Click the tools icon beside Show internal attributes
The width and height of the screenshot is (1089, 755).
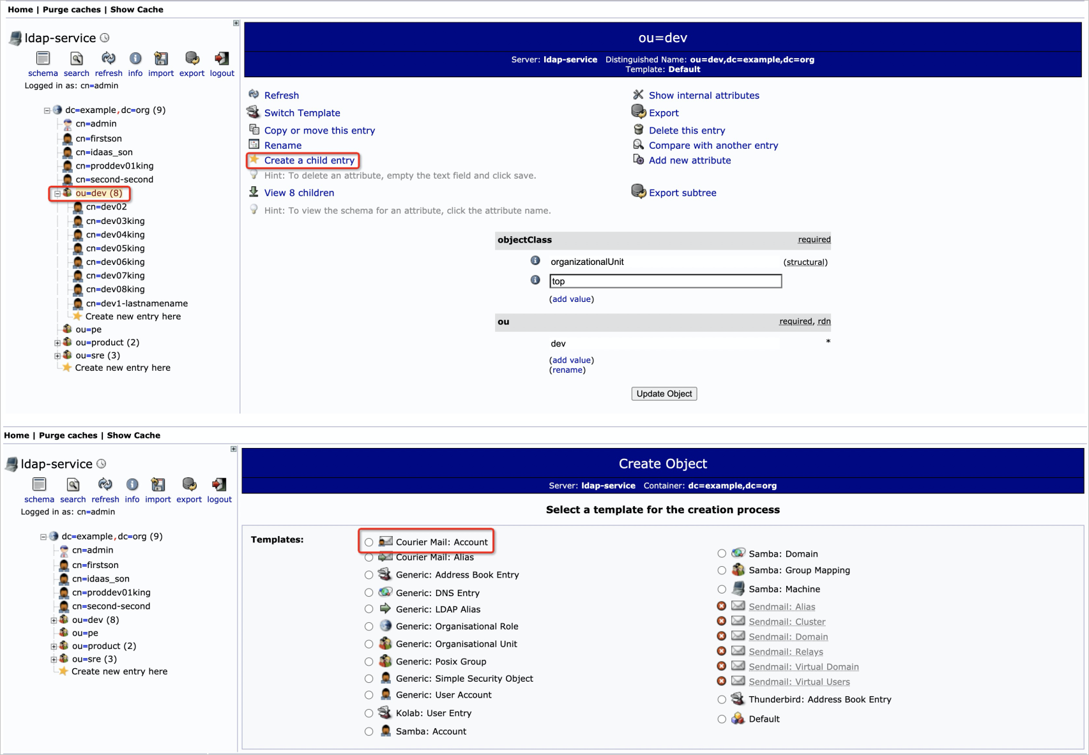point(638,94)
